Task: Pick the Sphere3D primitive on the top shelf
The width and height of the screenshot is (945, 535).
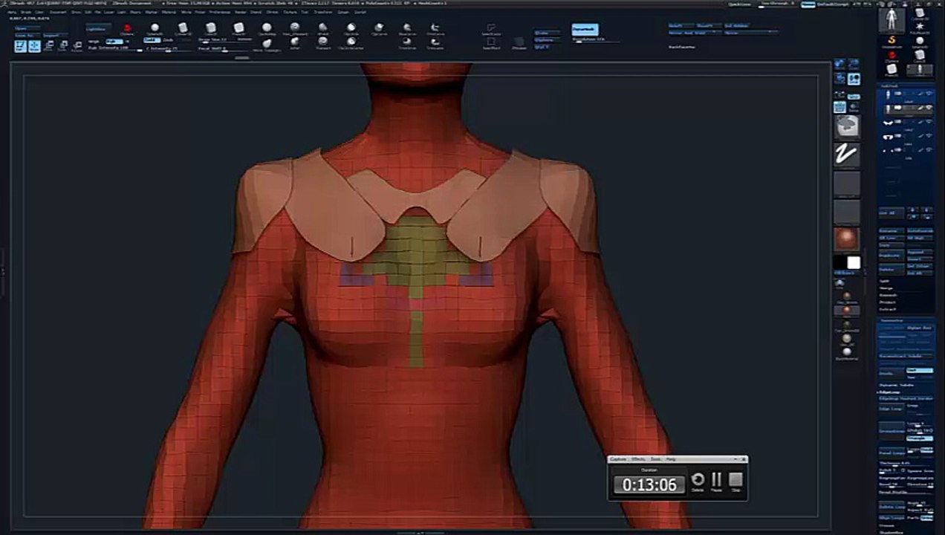Action: (155, 29)
